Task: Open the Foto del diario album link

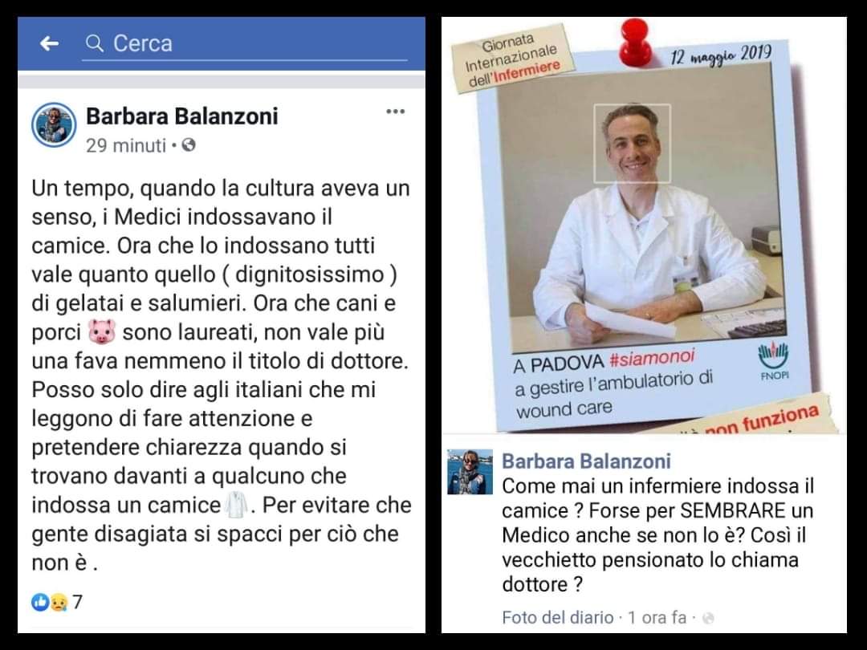Action: click(558, 617)
